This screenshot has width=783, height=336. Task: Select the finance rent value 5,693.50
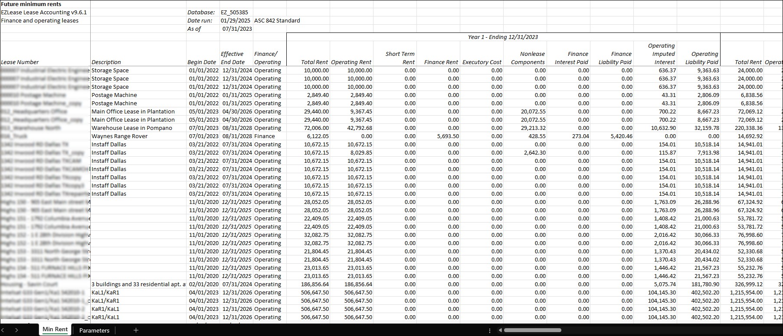(x=448, y=136)
